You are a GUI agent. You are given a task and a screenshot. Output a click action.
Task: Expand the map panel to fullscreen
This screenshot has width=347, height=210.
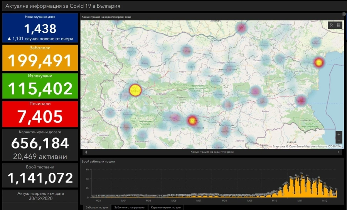[x=344, y=14]
